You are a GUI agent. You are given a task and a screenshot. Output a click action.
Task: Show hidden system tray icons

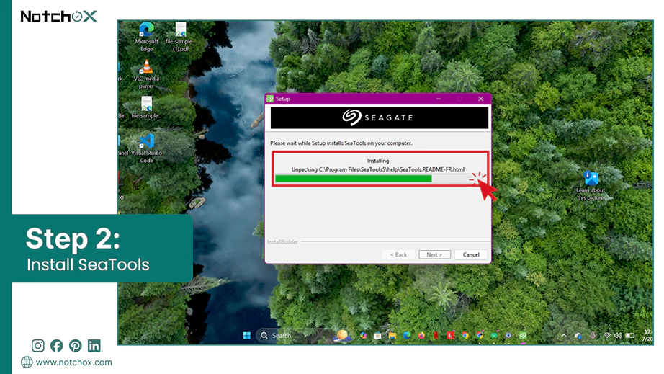click(564, 336)
